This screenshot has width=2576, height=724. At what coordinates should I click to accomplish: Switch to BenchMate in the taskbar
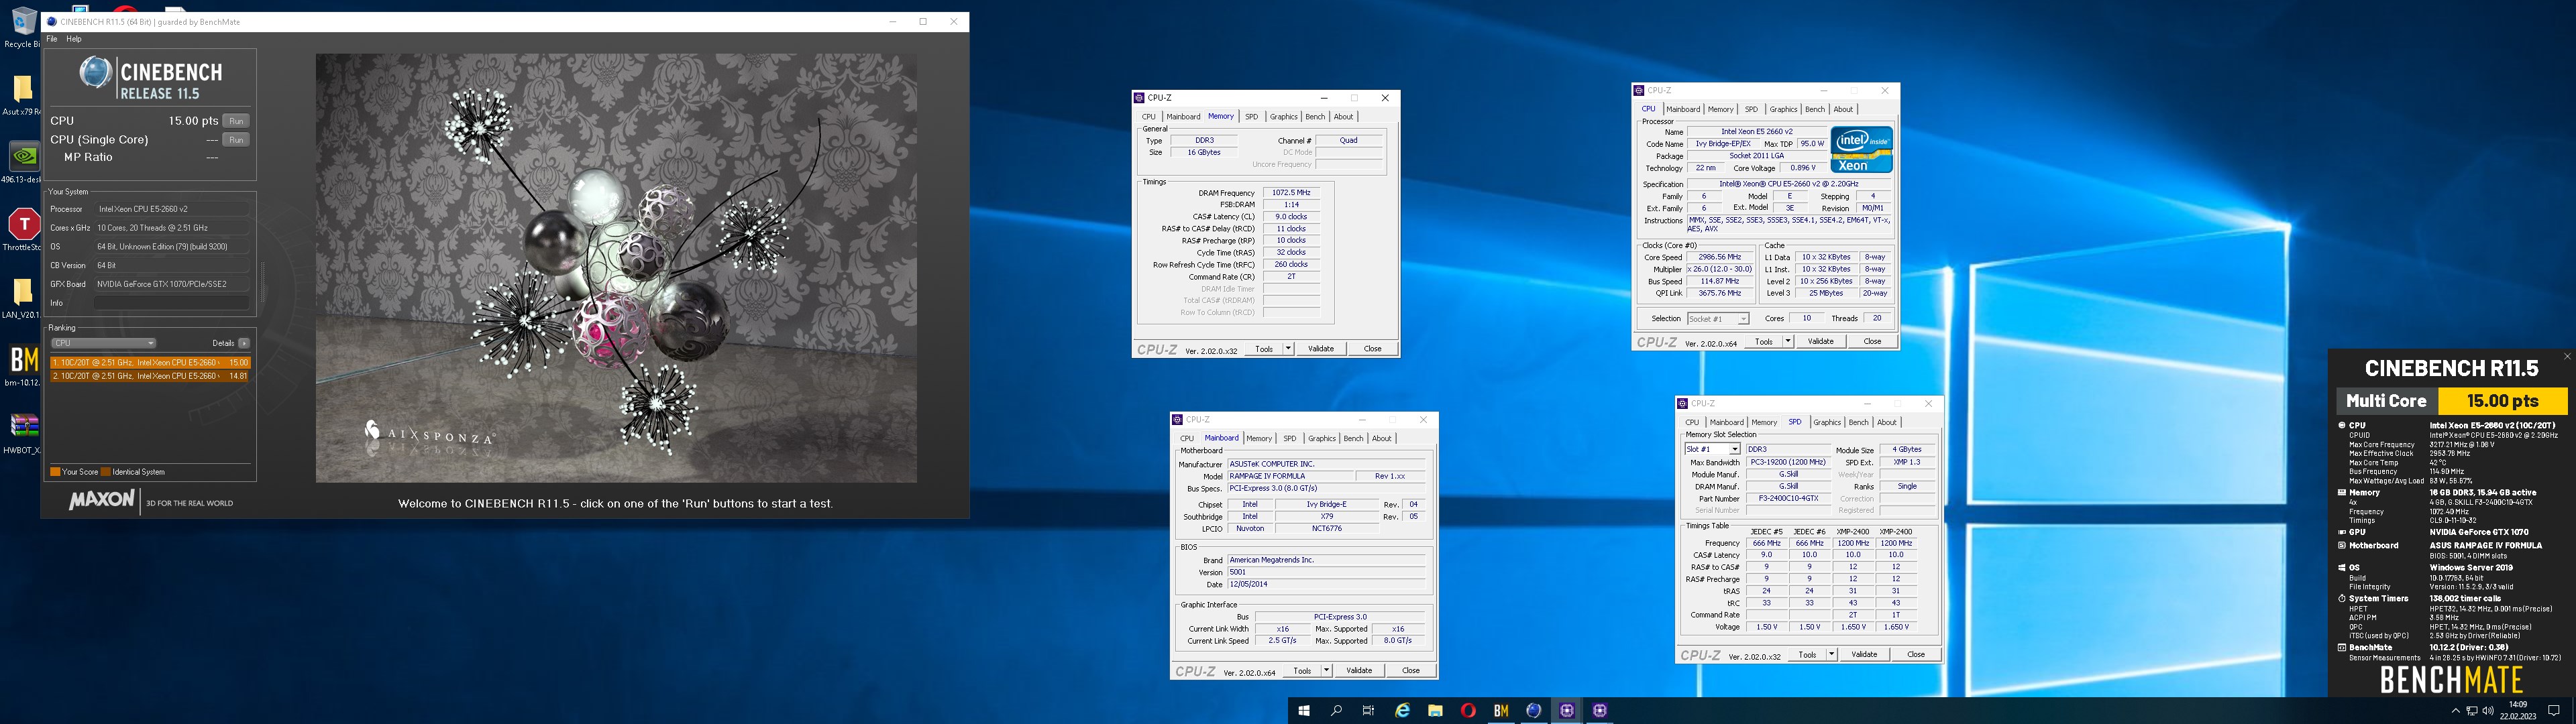pos(1501,710)
